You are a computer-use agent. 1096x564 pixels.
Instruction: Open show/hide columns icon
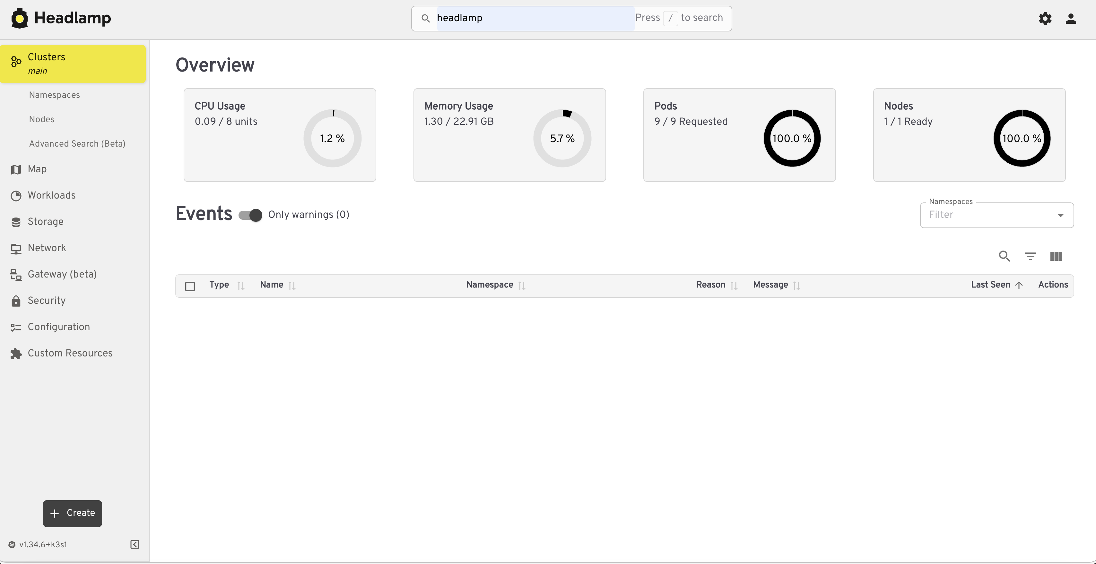(1056, 256)
